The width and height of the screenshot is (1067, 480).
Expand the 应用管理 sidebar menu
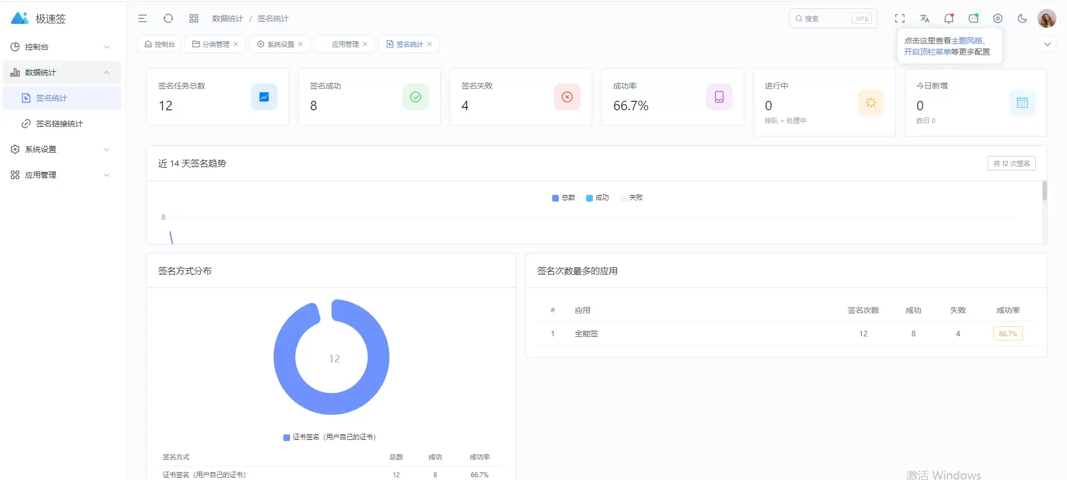point(62,175)
